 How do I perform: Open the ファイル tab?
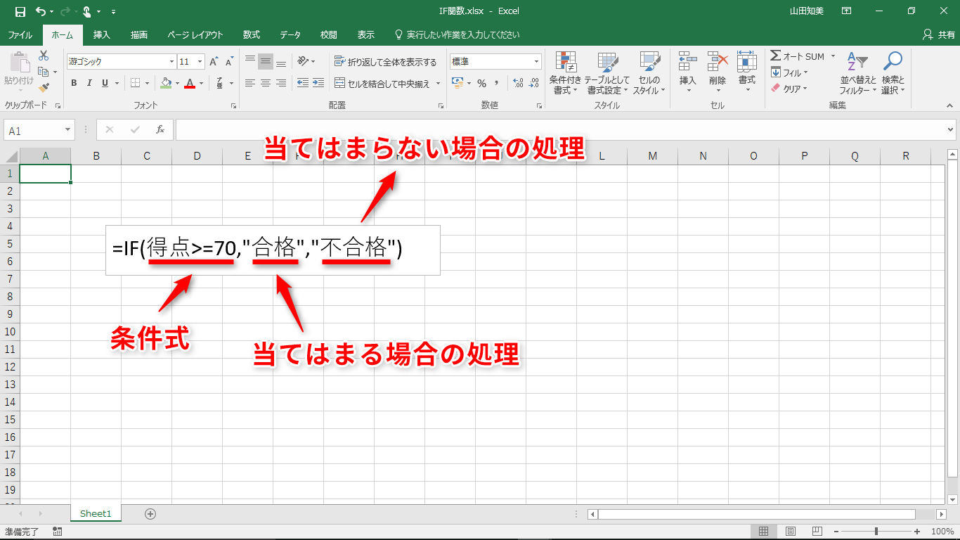pyautogui.click(x=20, y=34)
